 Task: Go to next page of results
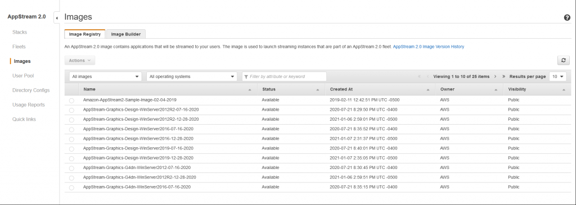pyautogui.click(x=495, y=76)
